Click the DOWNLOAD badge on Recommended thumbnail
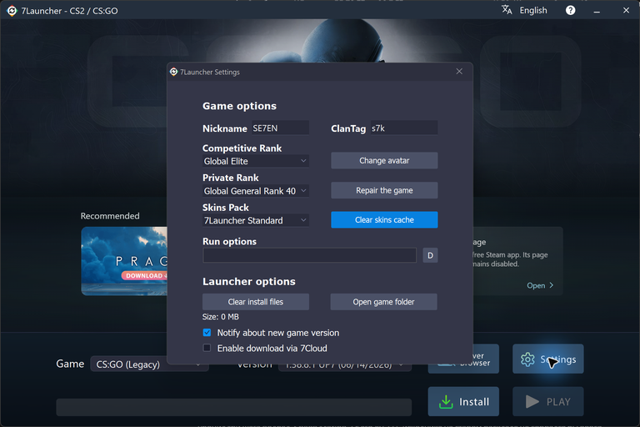Screen dimensions: 640x427 coord(146,276)
